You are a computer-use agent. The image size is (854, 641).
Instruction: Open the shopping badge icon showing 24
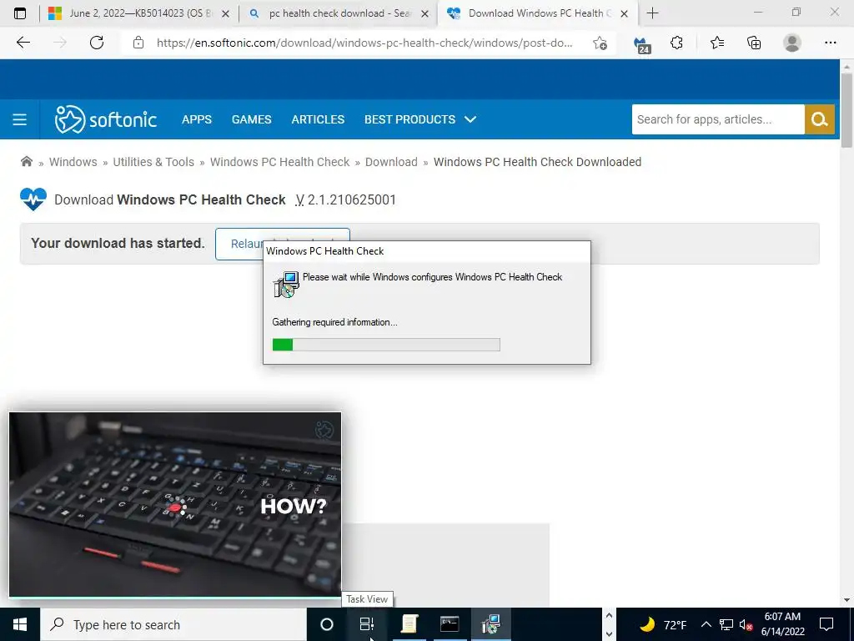click(643, 44)
